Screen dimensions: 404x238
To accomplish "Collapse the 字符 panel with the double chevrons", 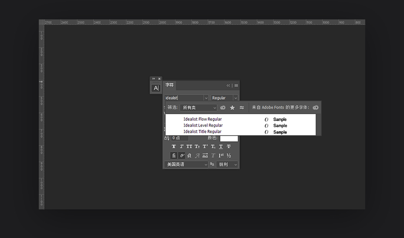I will tap(228, 86).
